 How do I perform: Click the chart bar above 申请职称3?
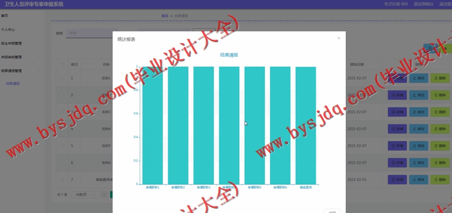pos(203,126)
